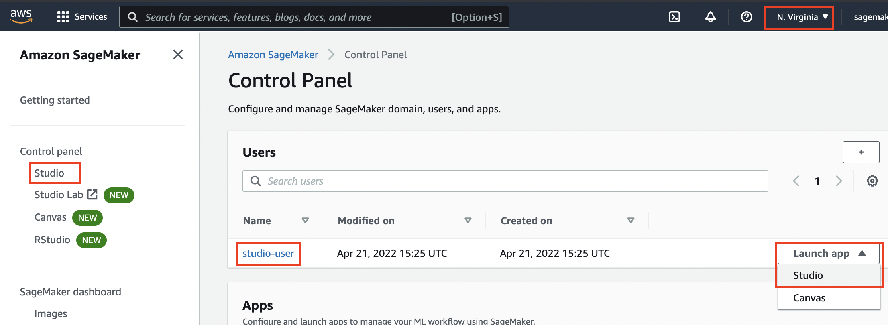Choose Canvas from Launch app menu
The image size is (888, 325).
[809, 298]
